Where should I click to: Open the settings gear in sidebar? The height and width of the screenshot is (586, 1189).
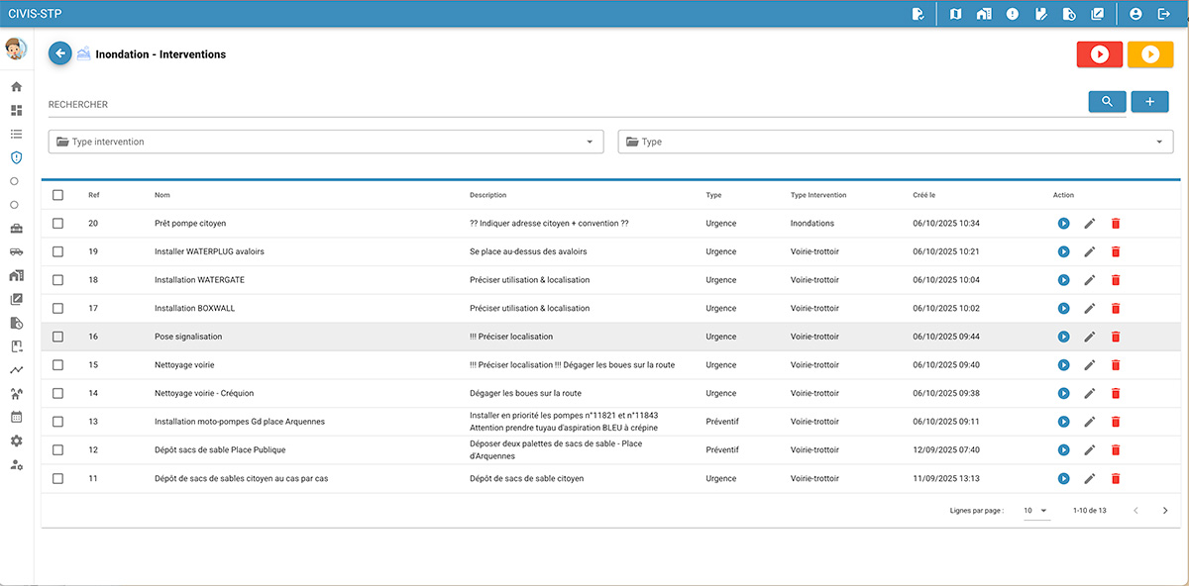pos(16,440)
